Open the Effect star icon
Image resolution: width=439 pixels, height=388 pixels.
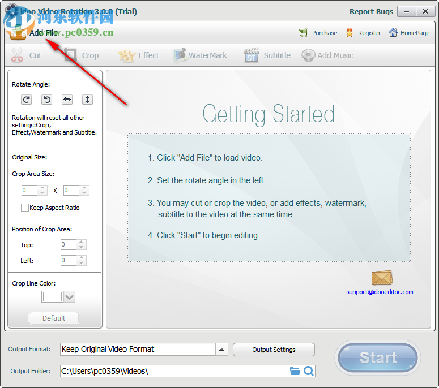126,55
